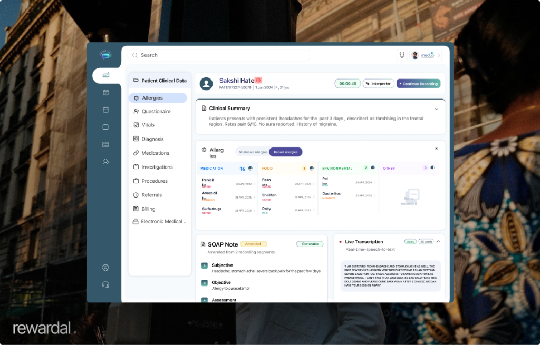Click the red alert badge next to Sakshi Hate
The height and width of the screenshot is (345, 540).
click(258, 80)
